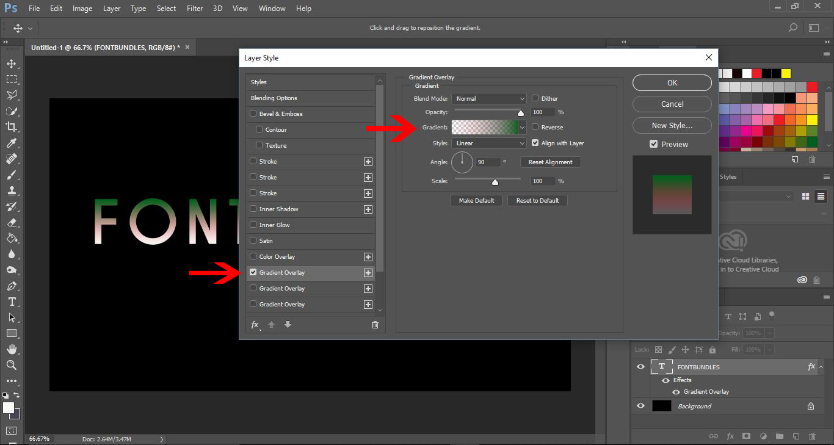Select the Hand tool
This screenshot has height=445, width=834.
coord(12,349)
